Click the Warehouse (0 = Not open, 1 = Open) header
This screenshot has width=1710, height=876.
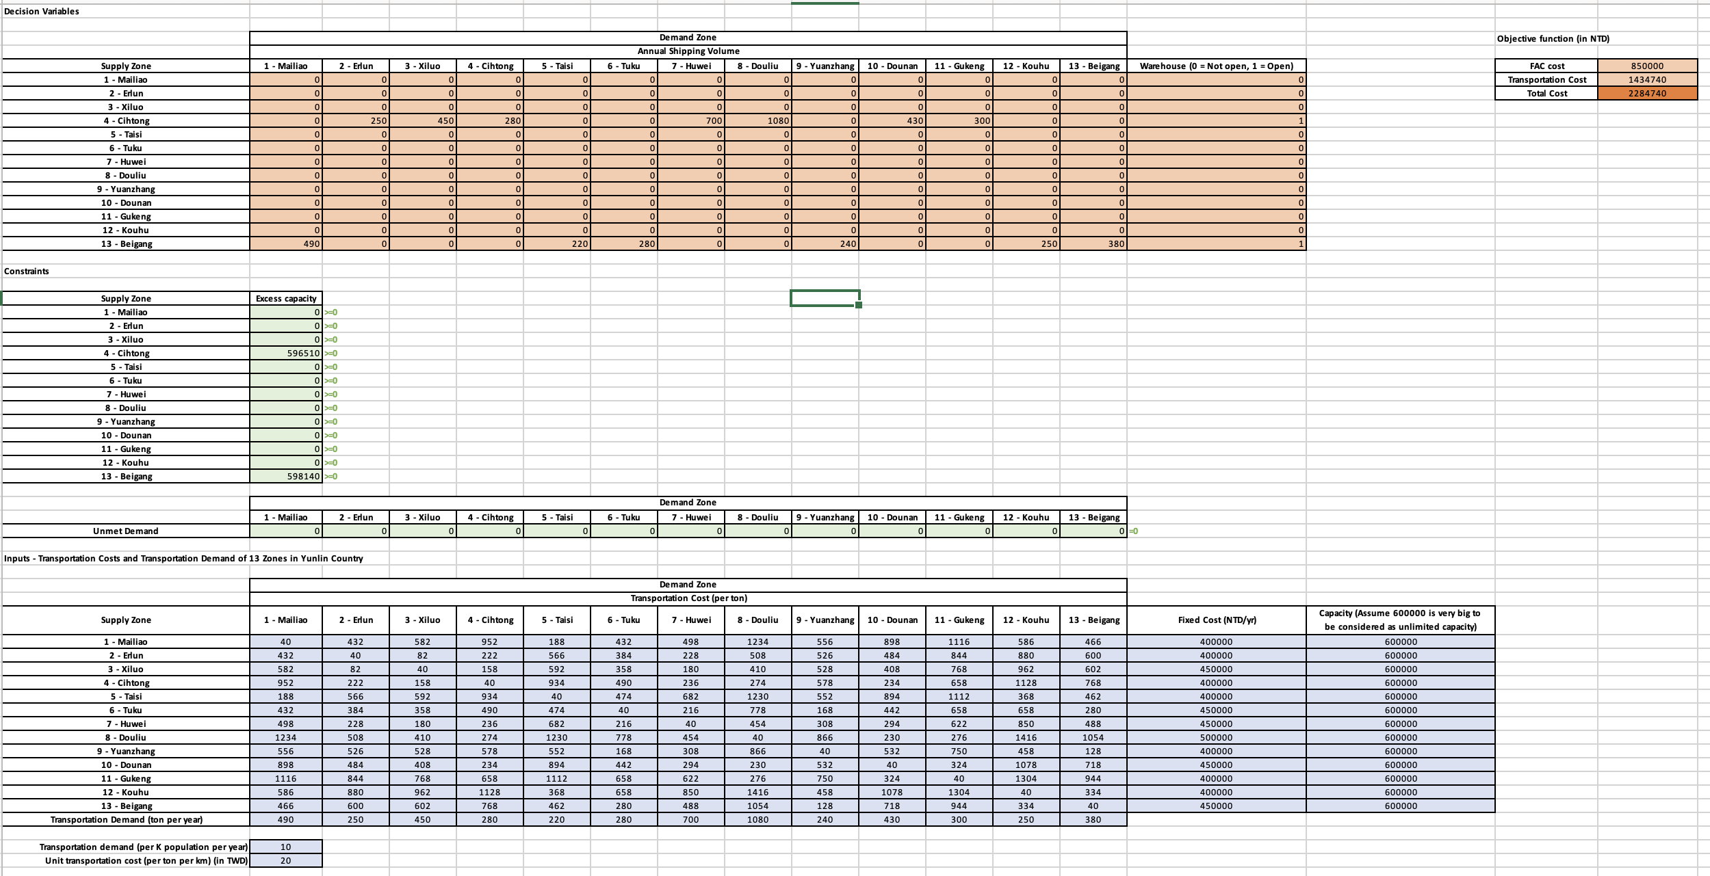click(x=1216, y=66)
